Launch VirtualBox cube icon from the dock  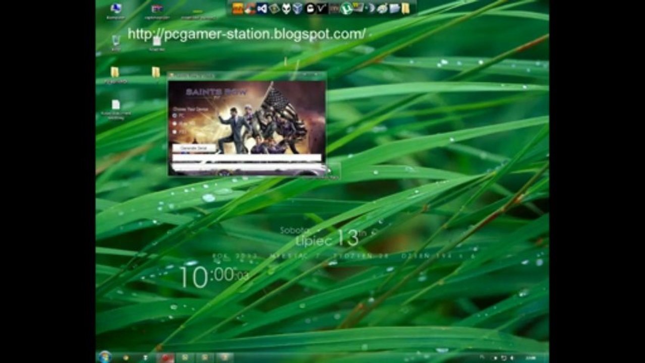(x=298, y=9)
